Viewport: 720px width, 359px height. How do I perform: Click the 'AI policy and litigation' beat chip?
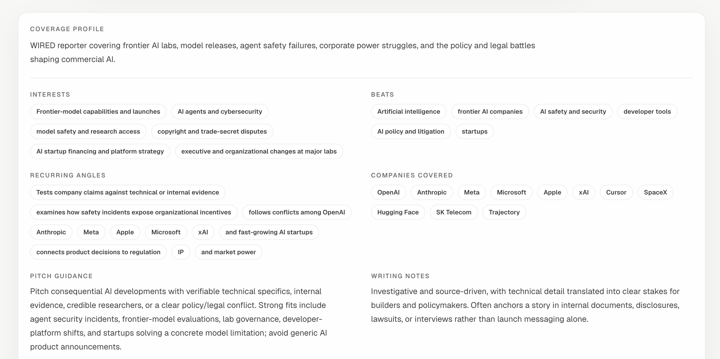tap(411, 132)
